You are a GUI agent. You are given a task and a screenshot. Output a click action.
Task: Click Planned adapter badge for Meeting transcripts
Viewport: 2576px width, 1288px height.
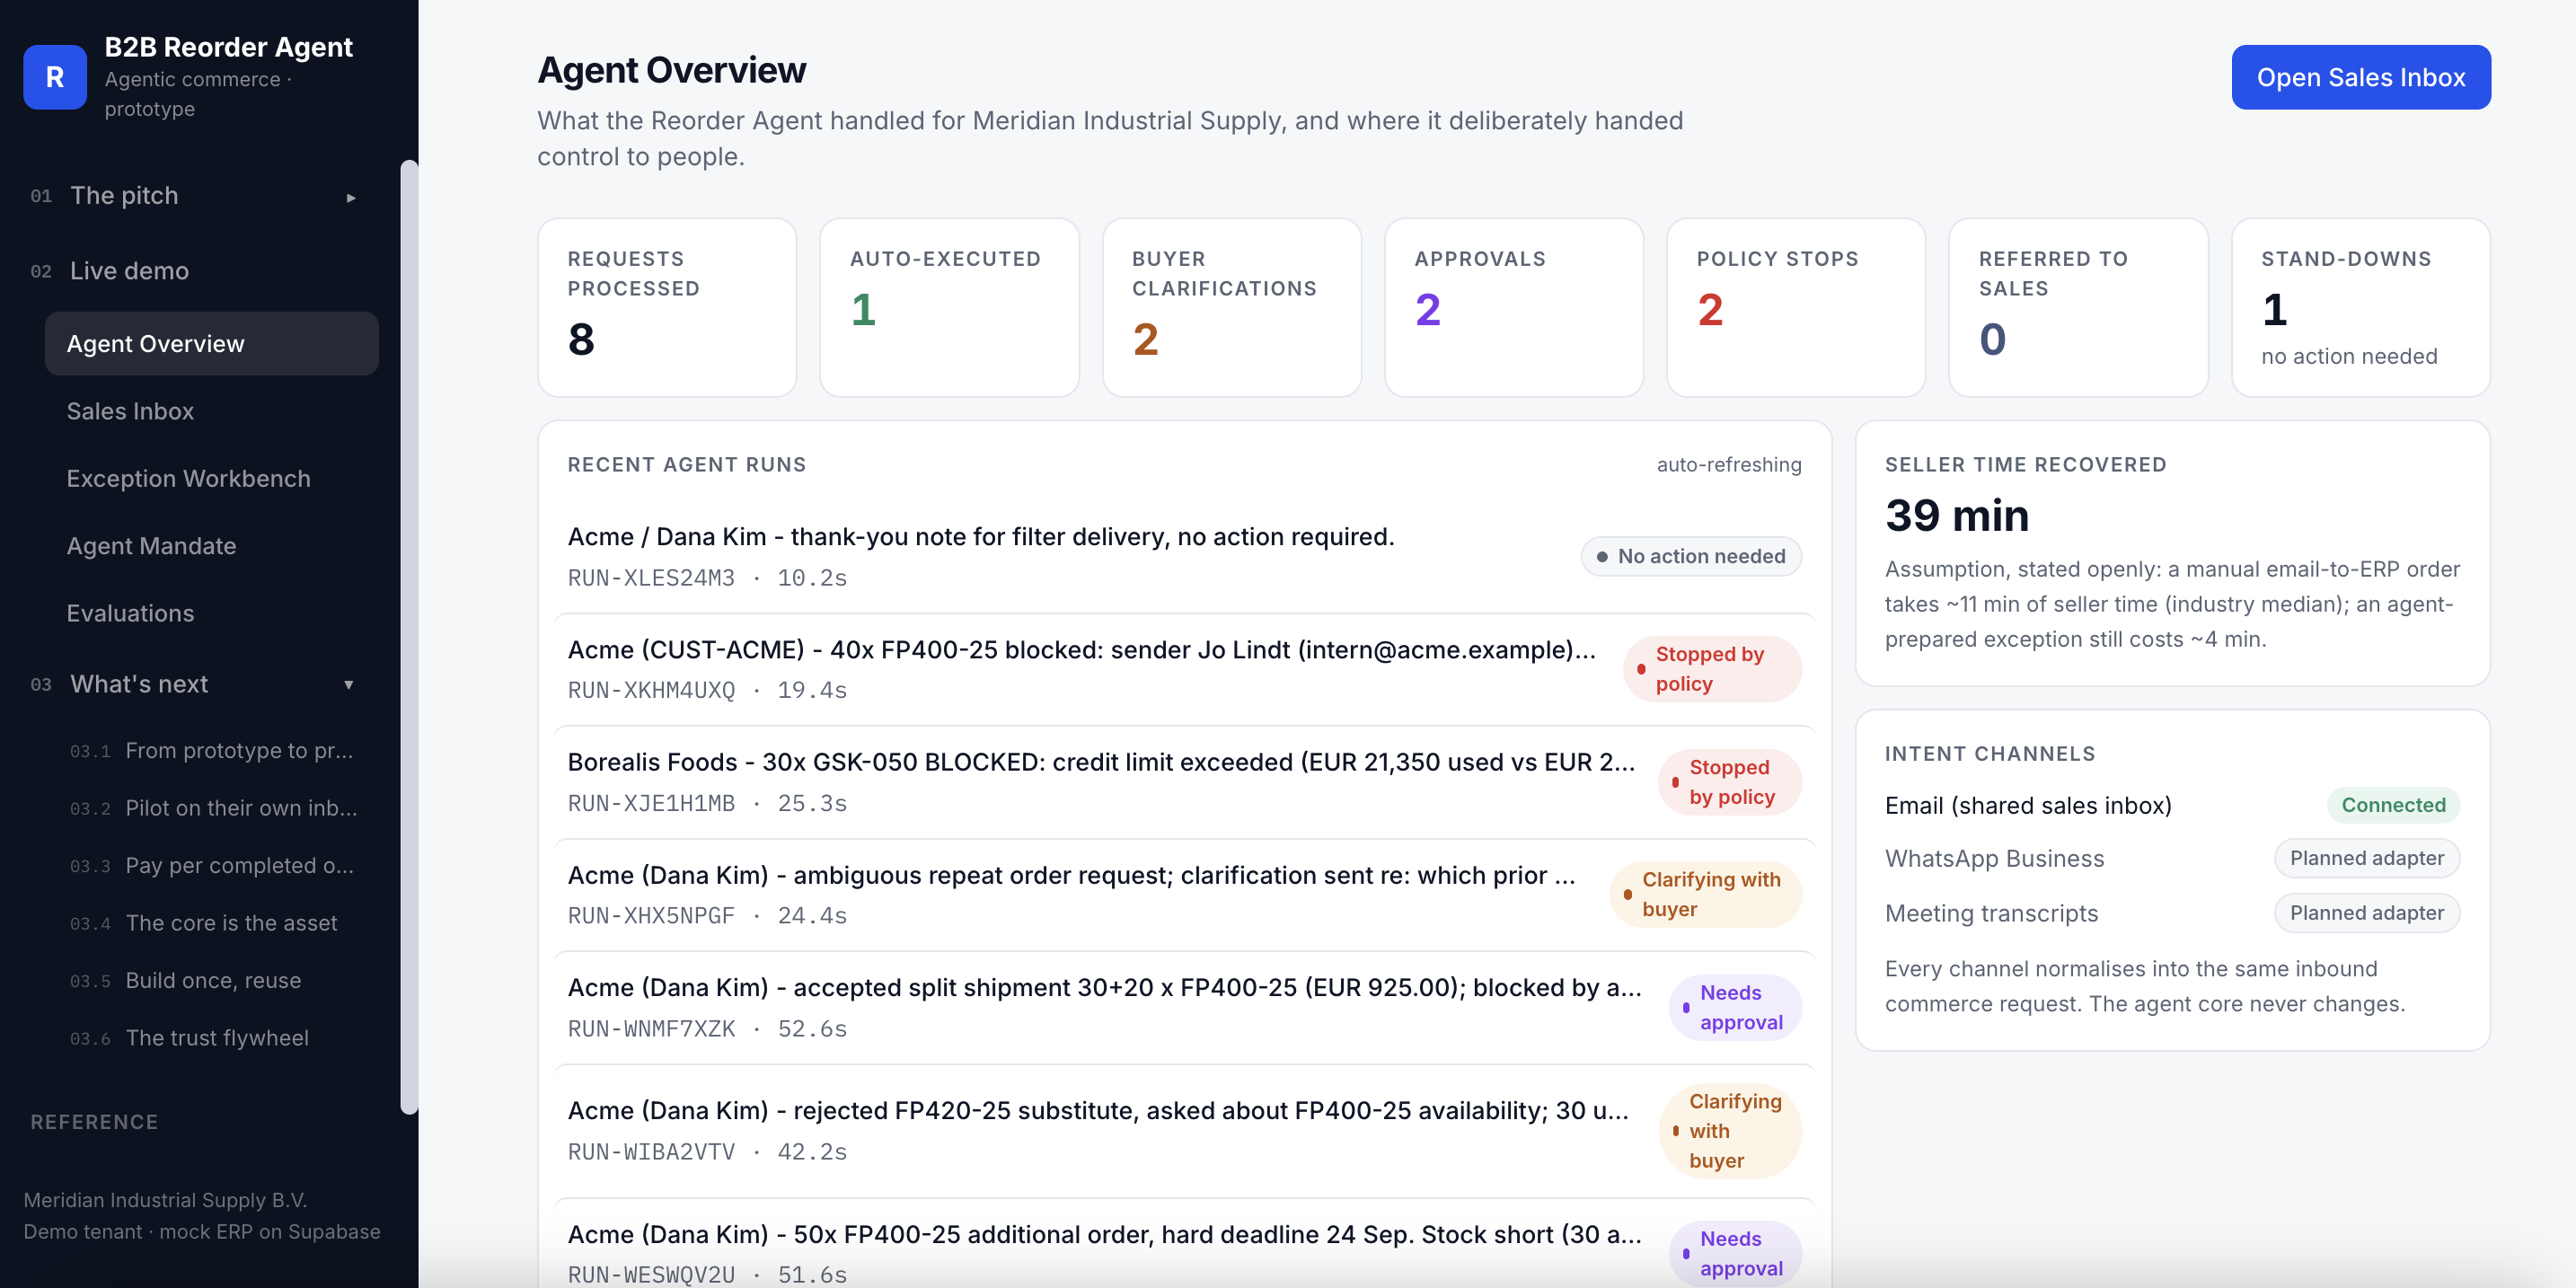coord(2366,913)
